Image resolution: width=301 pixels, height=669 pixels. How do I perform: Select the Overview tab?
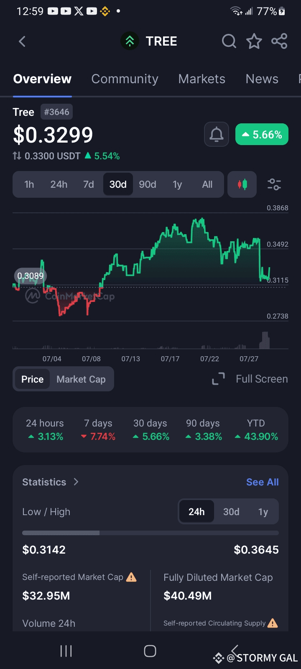click(42, 79)
